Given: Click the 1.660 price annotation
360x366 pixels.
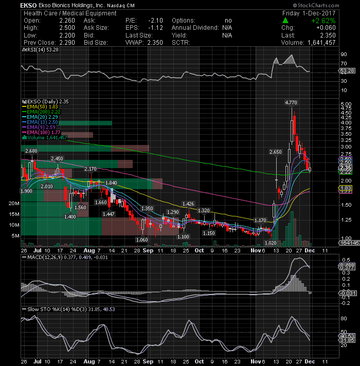Looking at the screenshot, I should pyautogui.click(x=101, y=203).
